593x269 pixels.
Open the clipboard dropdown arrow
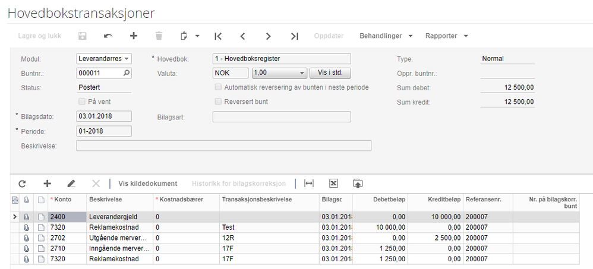(x=197, y=36)
